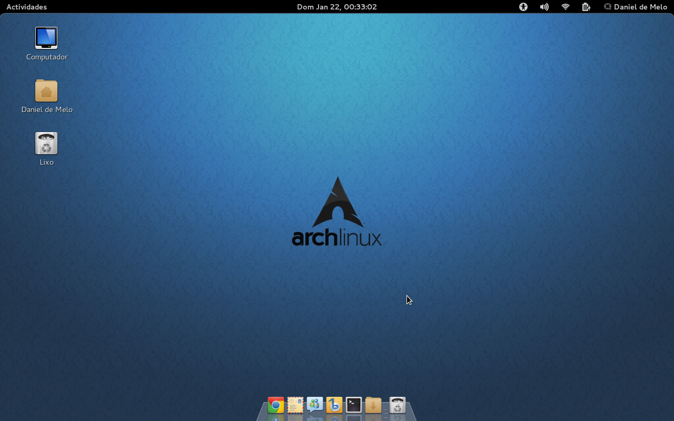
Task: Open the Actividades overview
Action: [26, 7]
